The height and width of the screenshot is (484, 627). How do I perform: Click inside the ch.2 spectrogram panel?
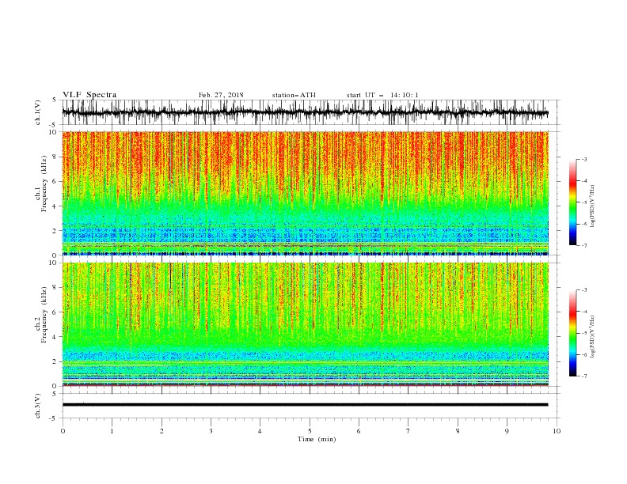(x=305, y=324)
